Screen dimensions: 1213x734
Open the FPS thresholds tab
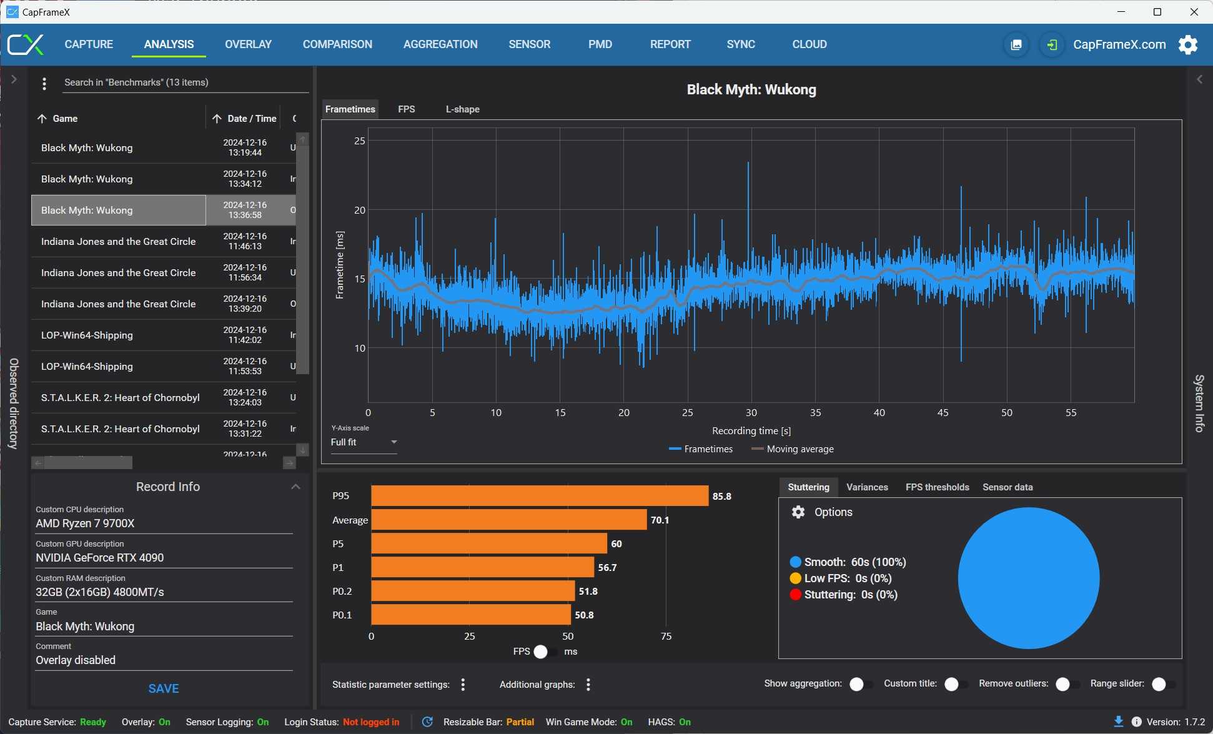coord(937,487)
